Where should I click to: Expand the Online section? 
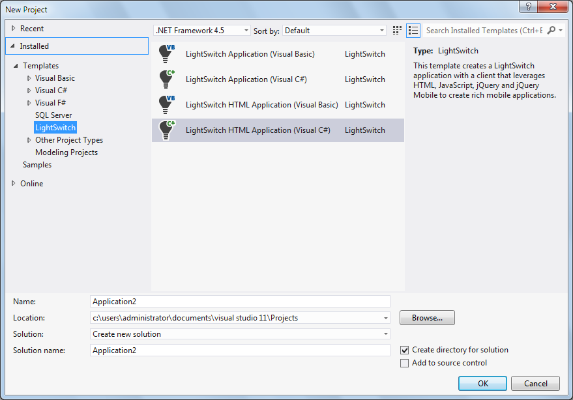click(x=14, y=183)
